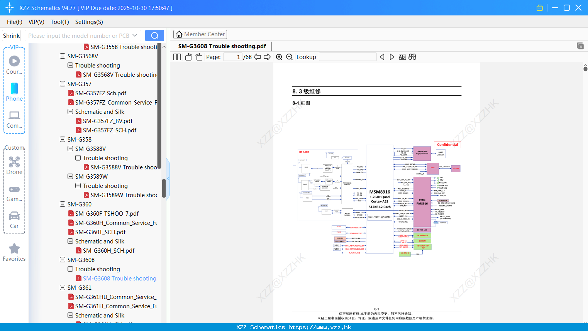Collapse the SM-G3608 tree node

coord(63,260)
